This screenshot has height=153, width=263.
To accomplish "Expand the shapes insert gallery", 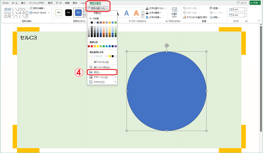I will (27, 16).
